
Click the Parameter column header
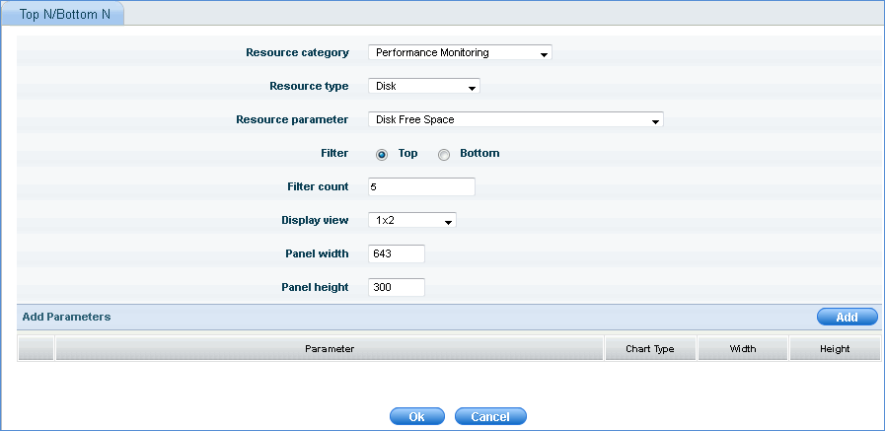(330, 349)
